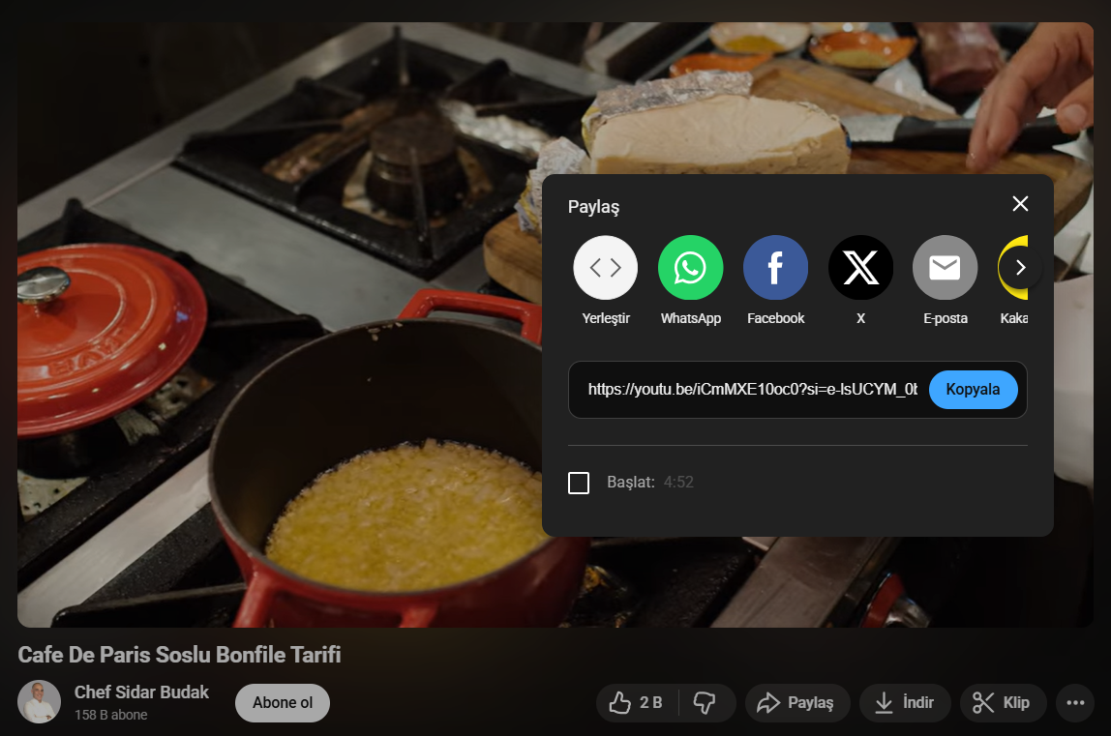1111x736 pixels.
Task: Share the video via WhatsApp
Action: coord(690,268)
